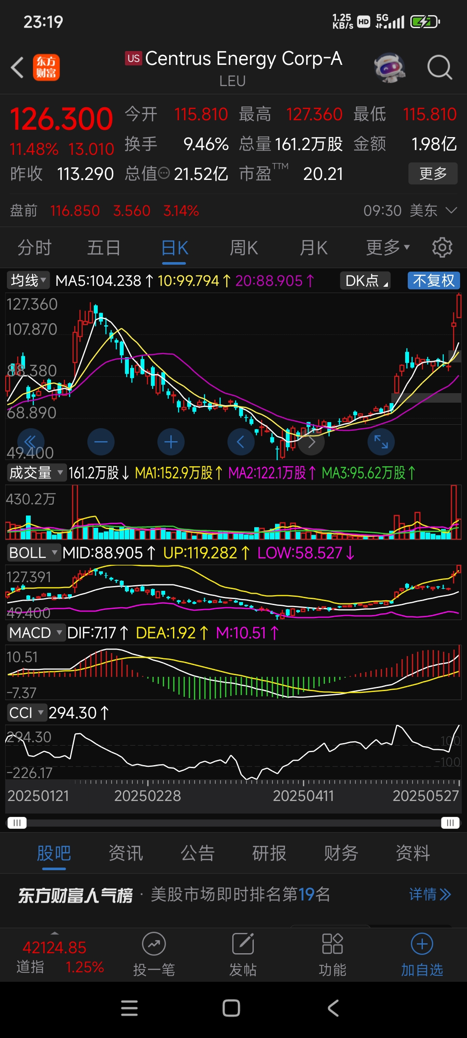Viewport: 467px width, 1038px height.
Task: Tap 道指 index value 42124.85
Action: (x=54, y=948)
